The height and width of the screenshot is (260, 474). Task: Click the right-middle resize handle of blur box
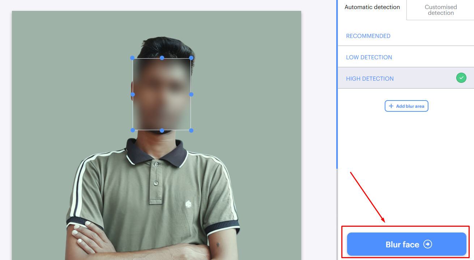[191, 94]
